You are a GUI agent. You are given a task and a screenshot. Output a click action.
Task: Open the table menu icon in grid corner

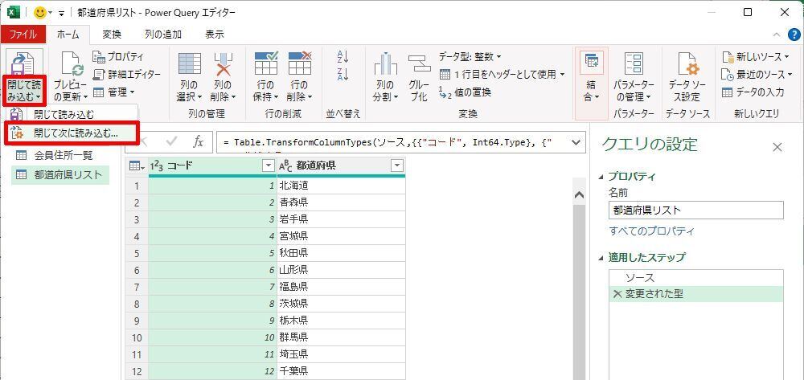(137, 165)
